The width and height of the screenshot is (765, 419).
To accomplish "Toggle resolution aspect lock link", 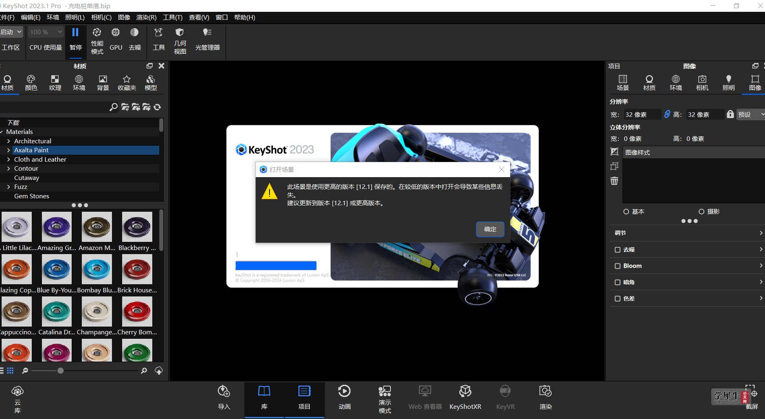I will tap(667, 114).
